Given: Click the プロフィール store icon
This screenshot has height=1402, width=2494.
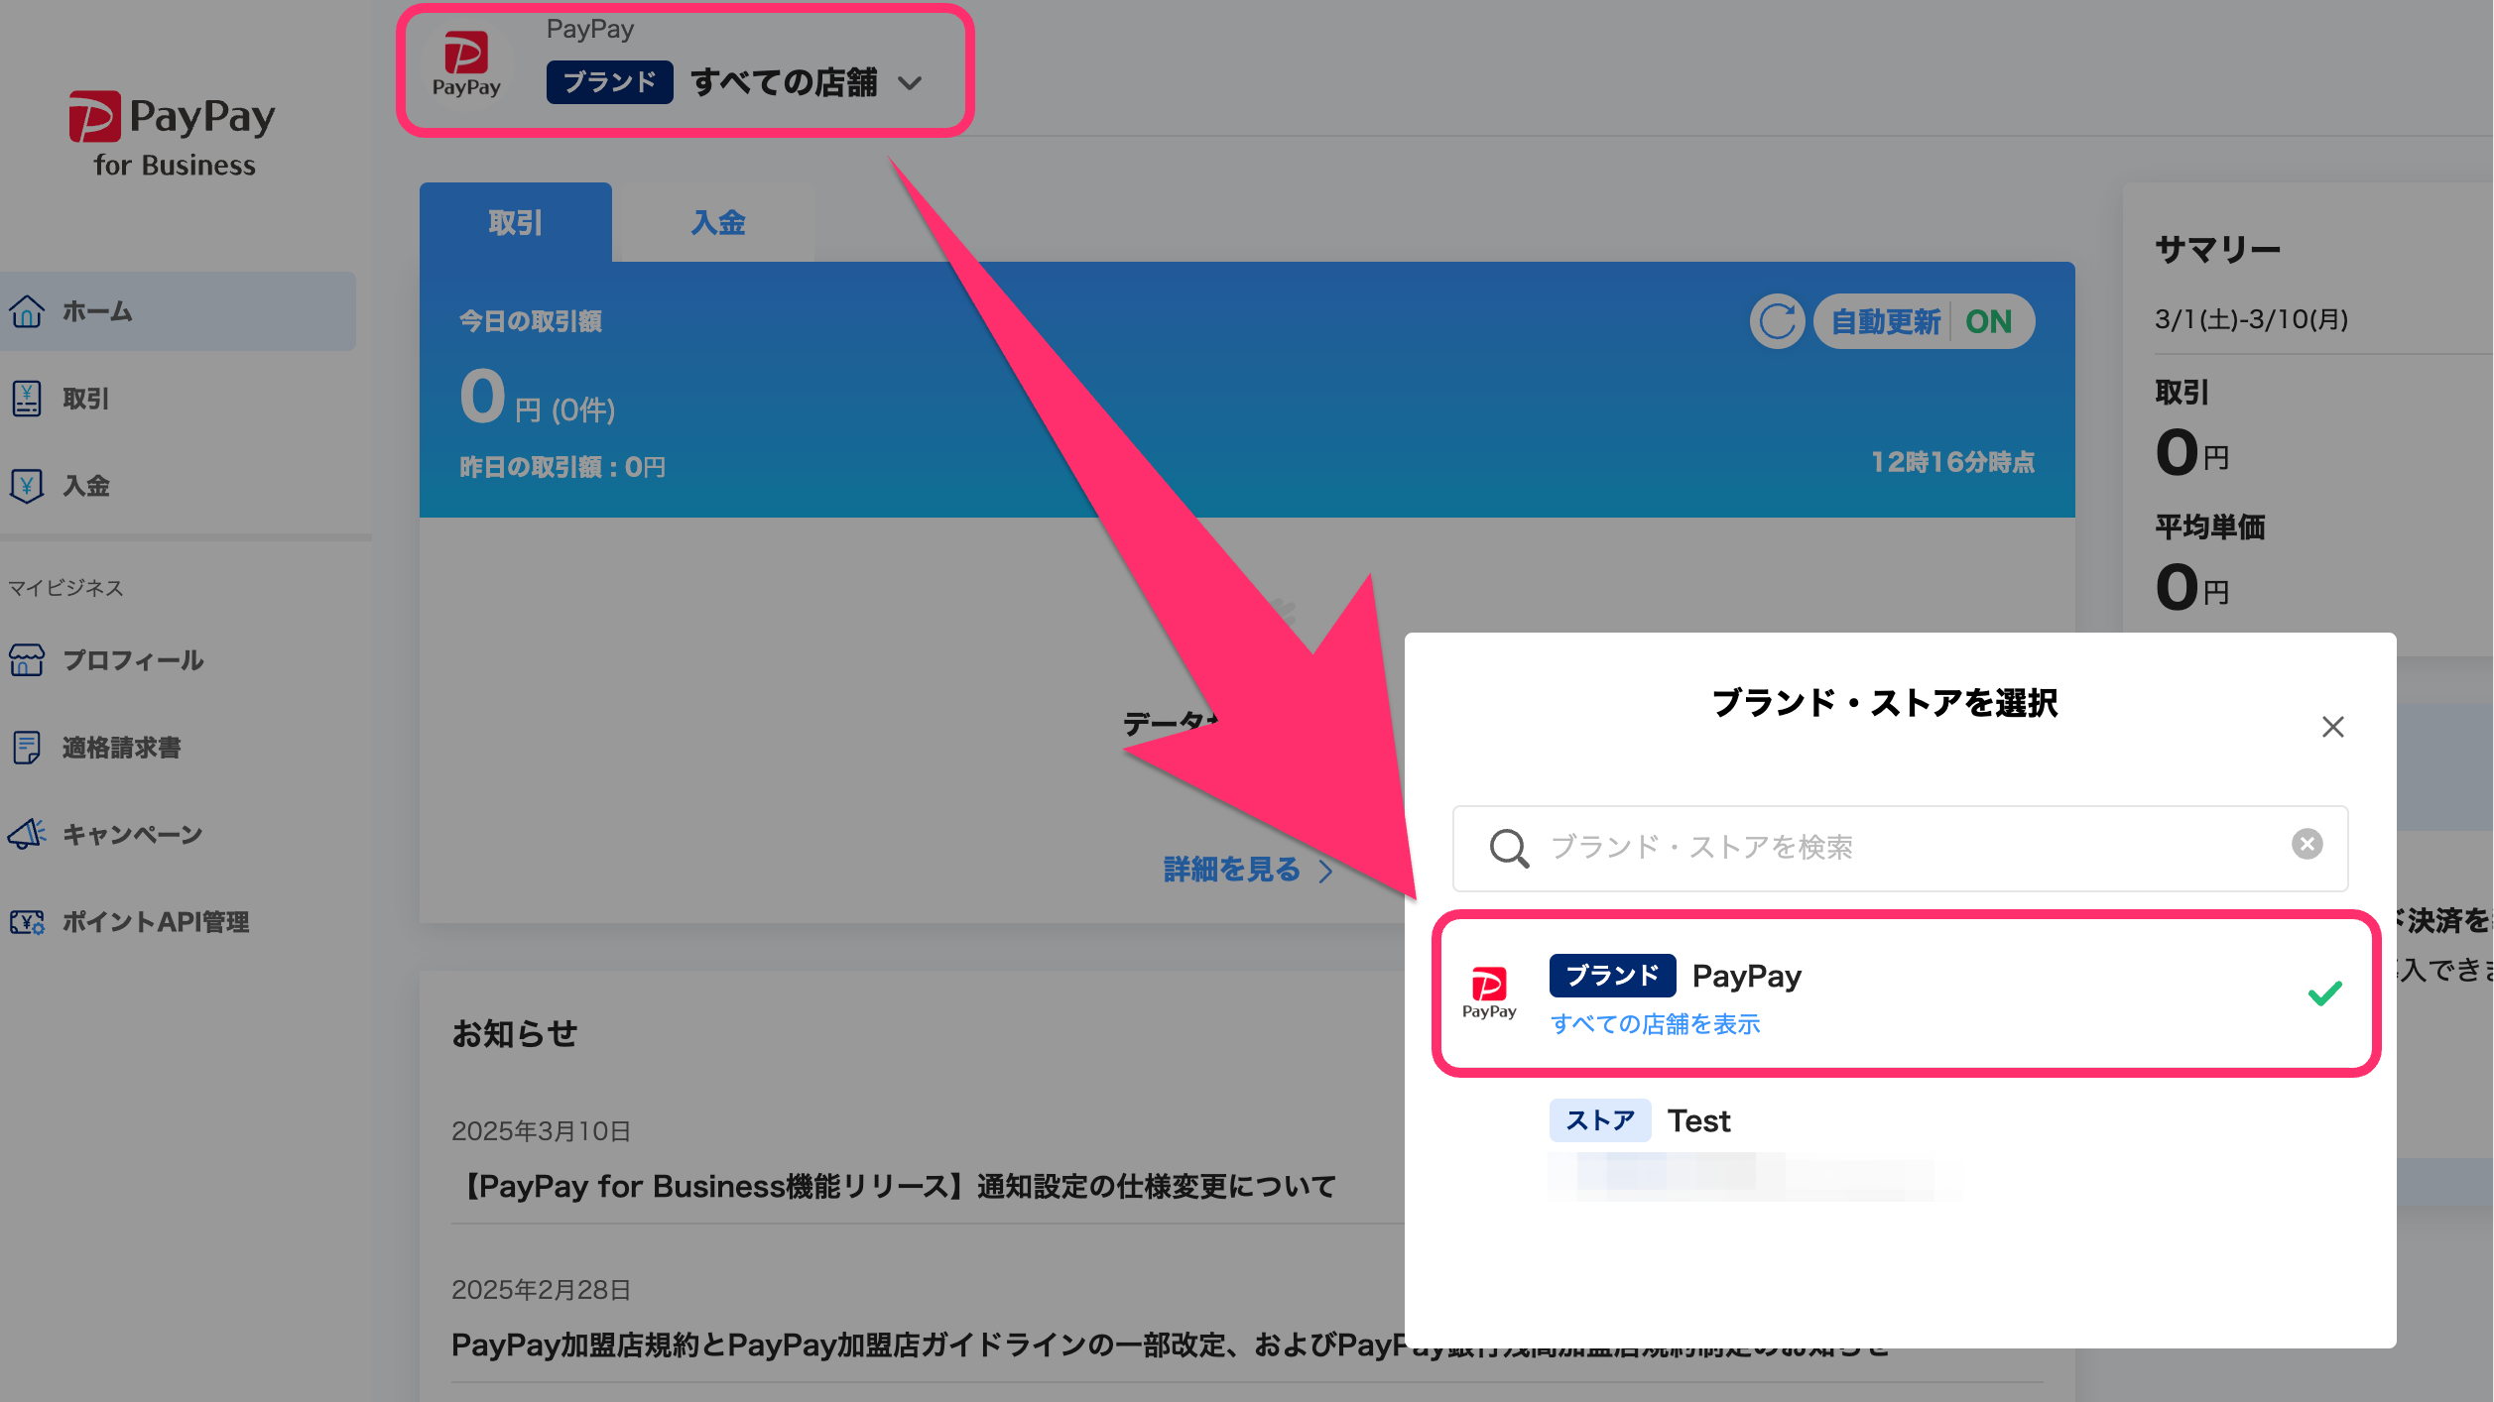Looking at the screenshot, I should pyautogui.click(x=27, y=660).
